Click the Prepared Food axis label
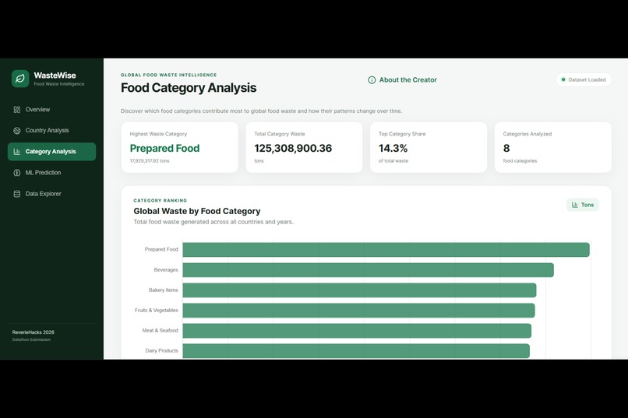The image size is (628, 418). coord(161,249)
